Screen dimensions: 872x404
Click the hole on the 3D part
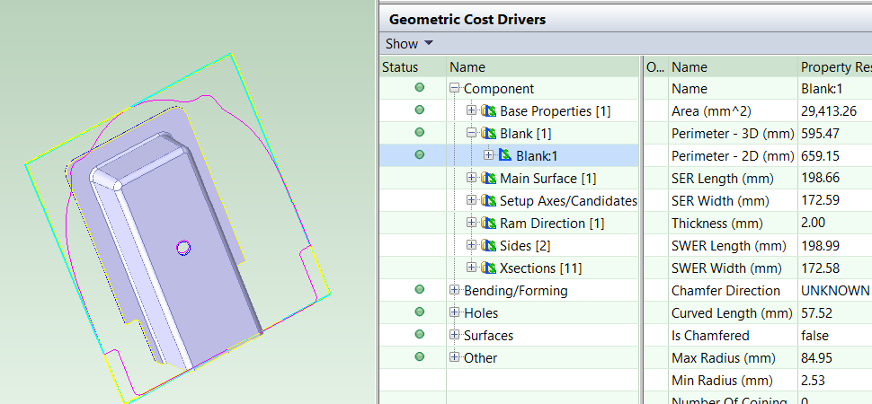click(x=184, y=248)
